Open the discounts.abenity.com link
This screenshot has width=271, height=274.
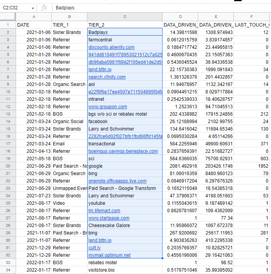point(111,47)
